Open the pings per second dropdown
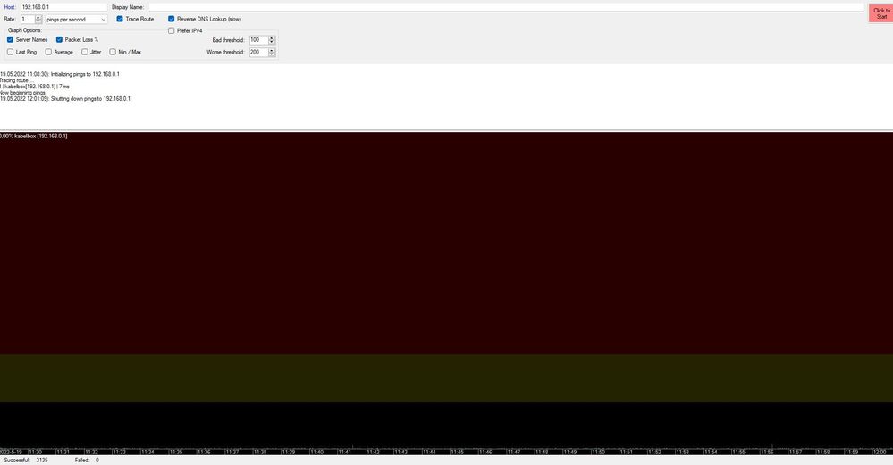 coord(76,20)
